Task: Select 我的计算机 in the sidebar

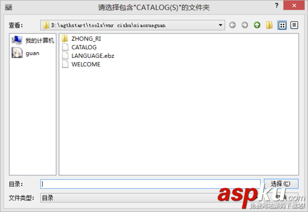Action: (33, 40)
